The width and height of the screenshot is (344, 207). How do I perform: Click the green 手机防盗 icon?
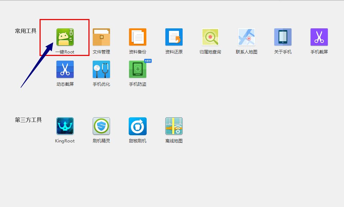138,69
